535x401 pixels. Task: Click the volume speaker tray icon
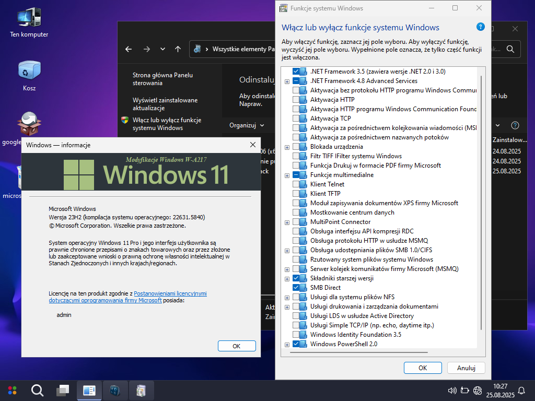452,390
